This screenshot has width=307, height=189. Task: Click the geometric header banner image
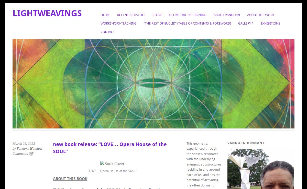tap(153, 84)
